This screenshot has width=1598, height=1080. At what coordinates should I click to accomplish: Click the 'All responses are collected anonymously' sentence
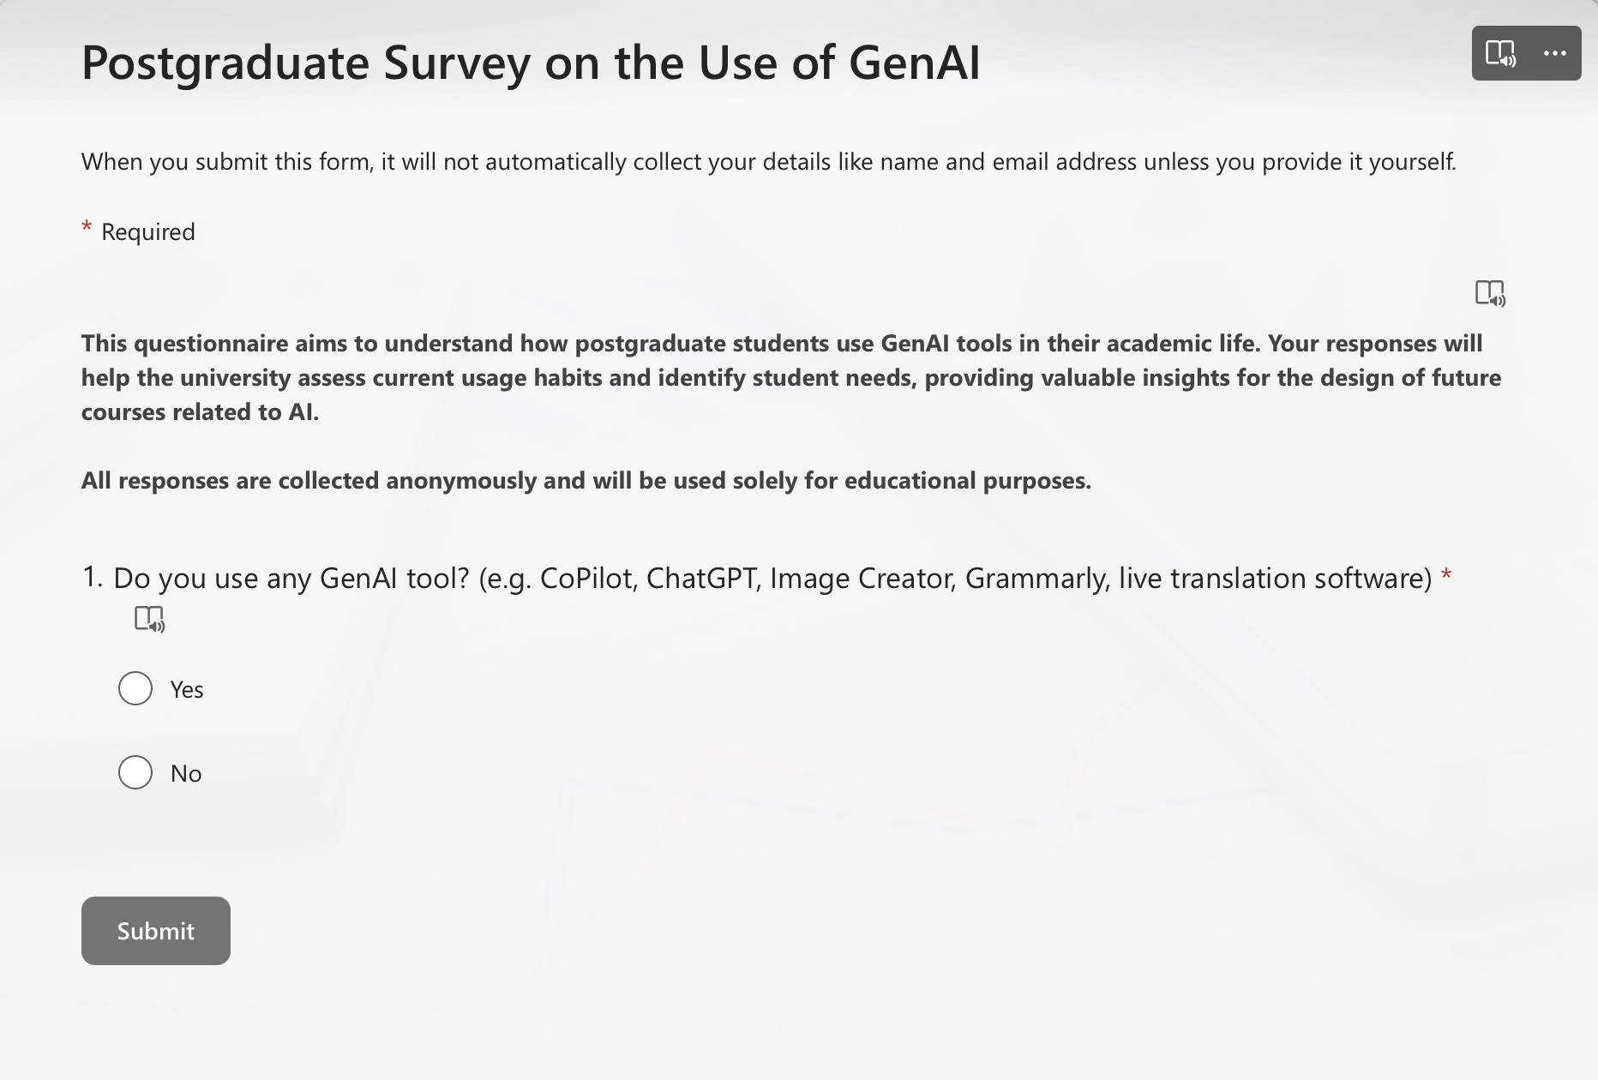point(586,481)
